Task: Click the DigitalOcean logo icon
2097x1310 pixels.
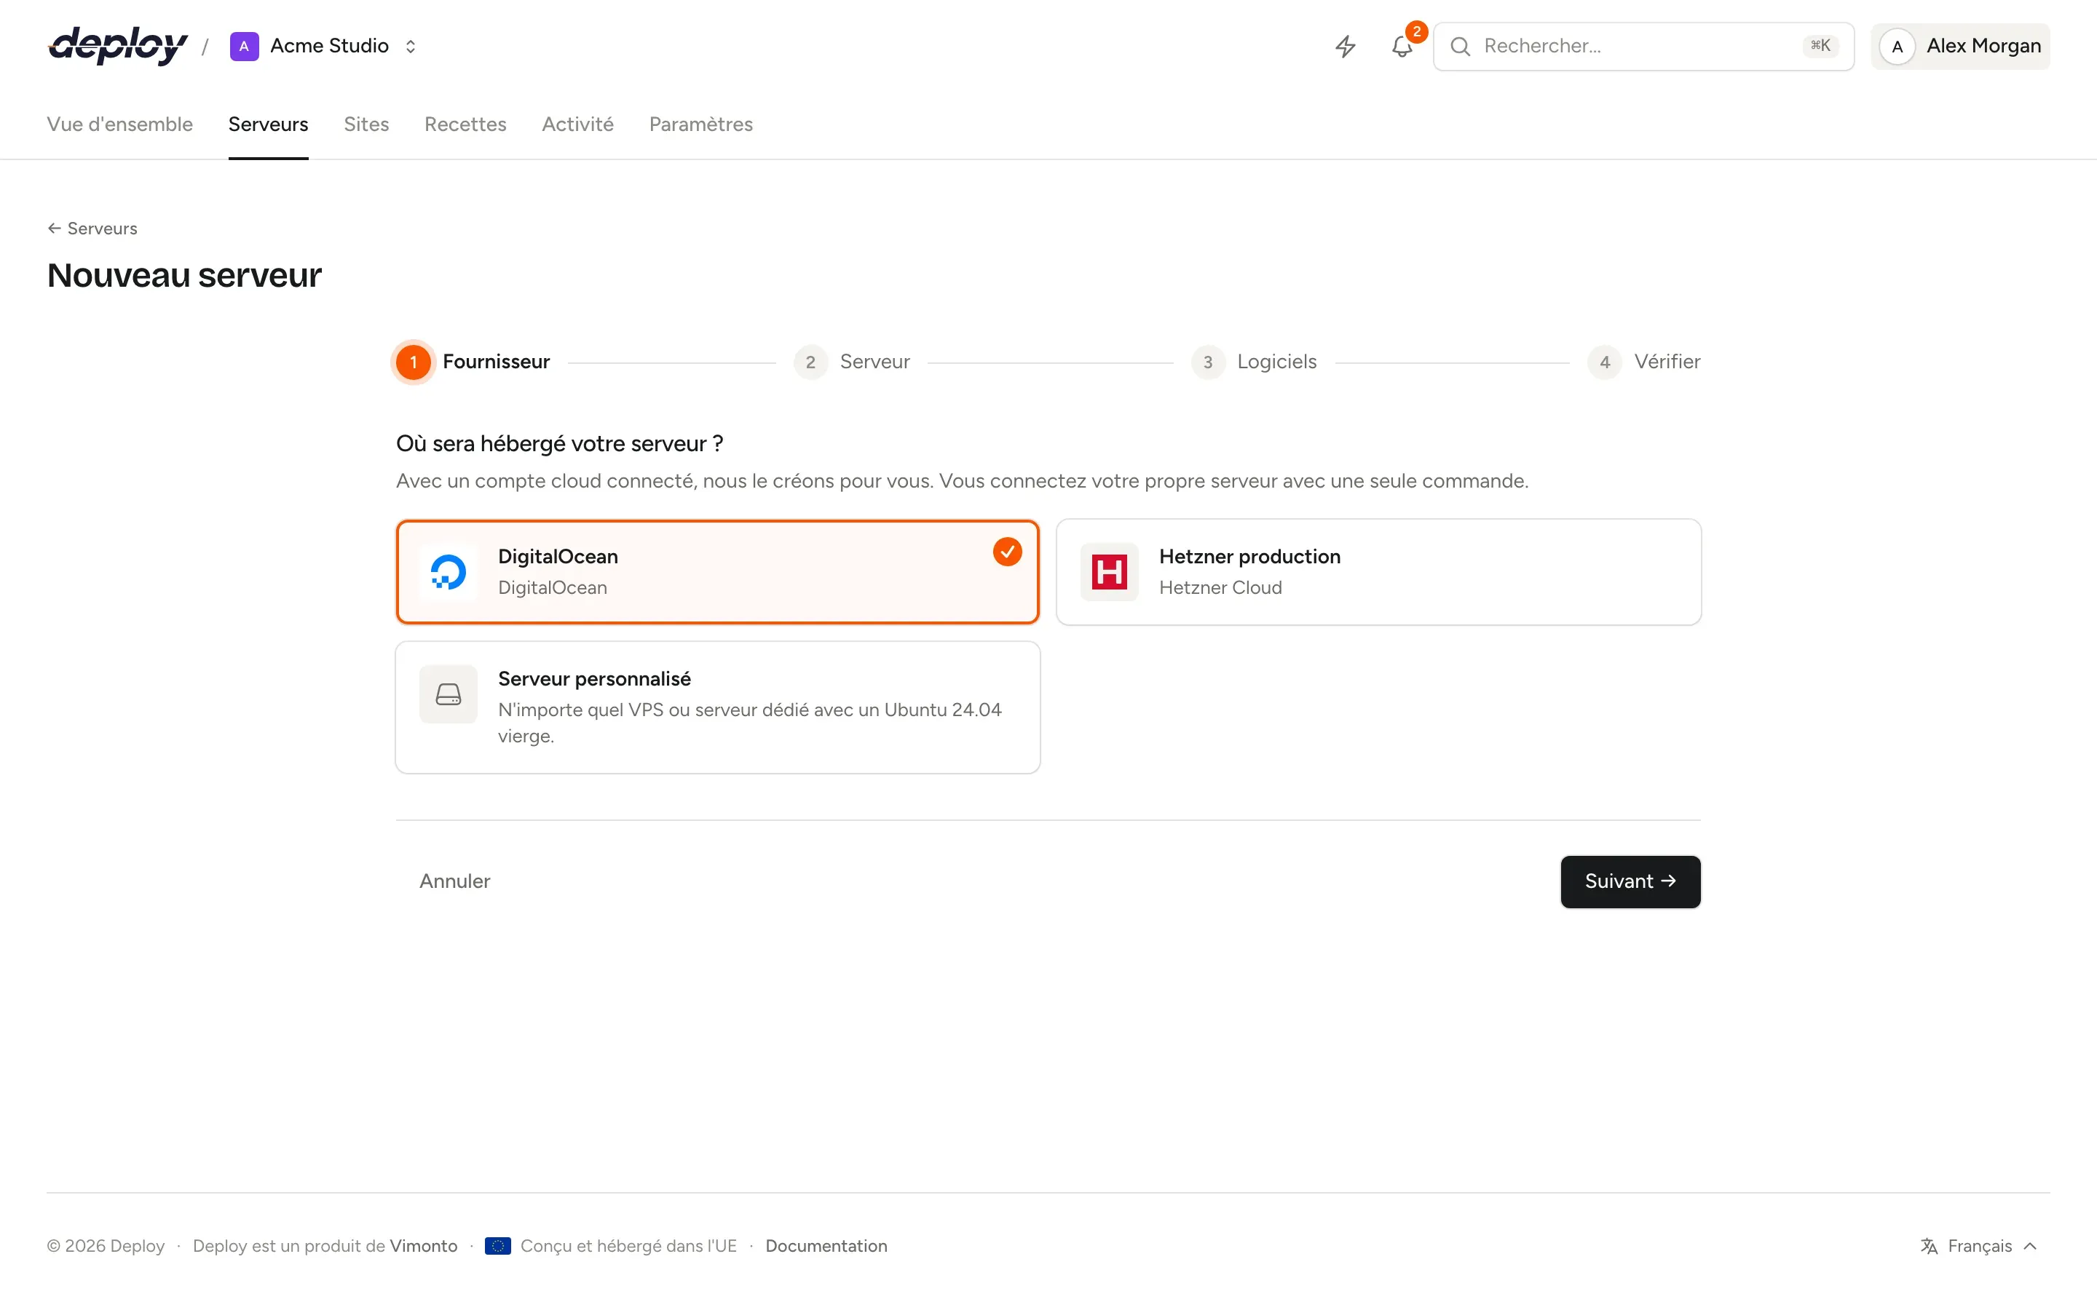Action: 448,572
